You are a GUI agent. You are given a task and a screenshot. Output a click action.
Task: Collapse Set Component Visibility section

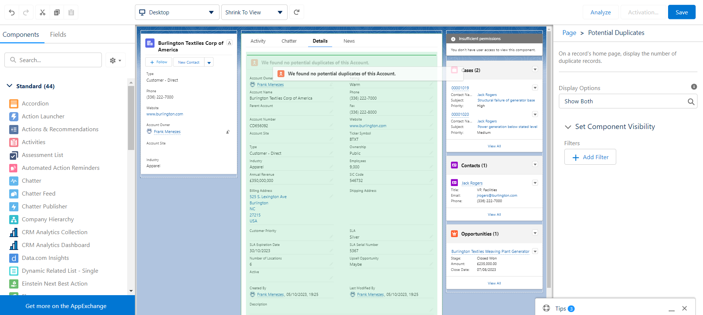(x=568, y=127)
